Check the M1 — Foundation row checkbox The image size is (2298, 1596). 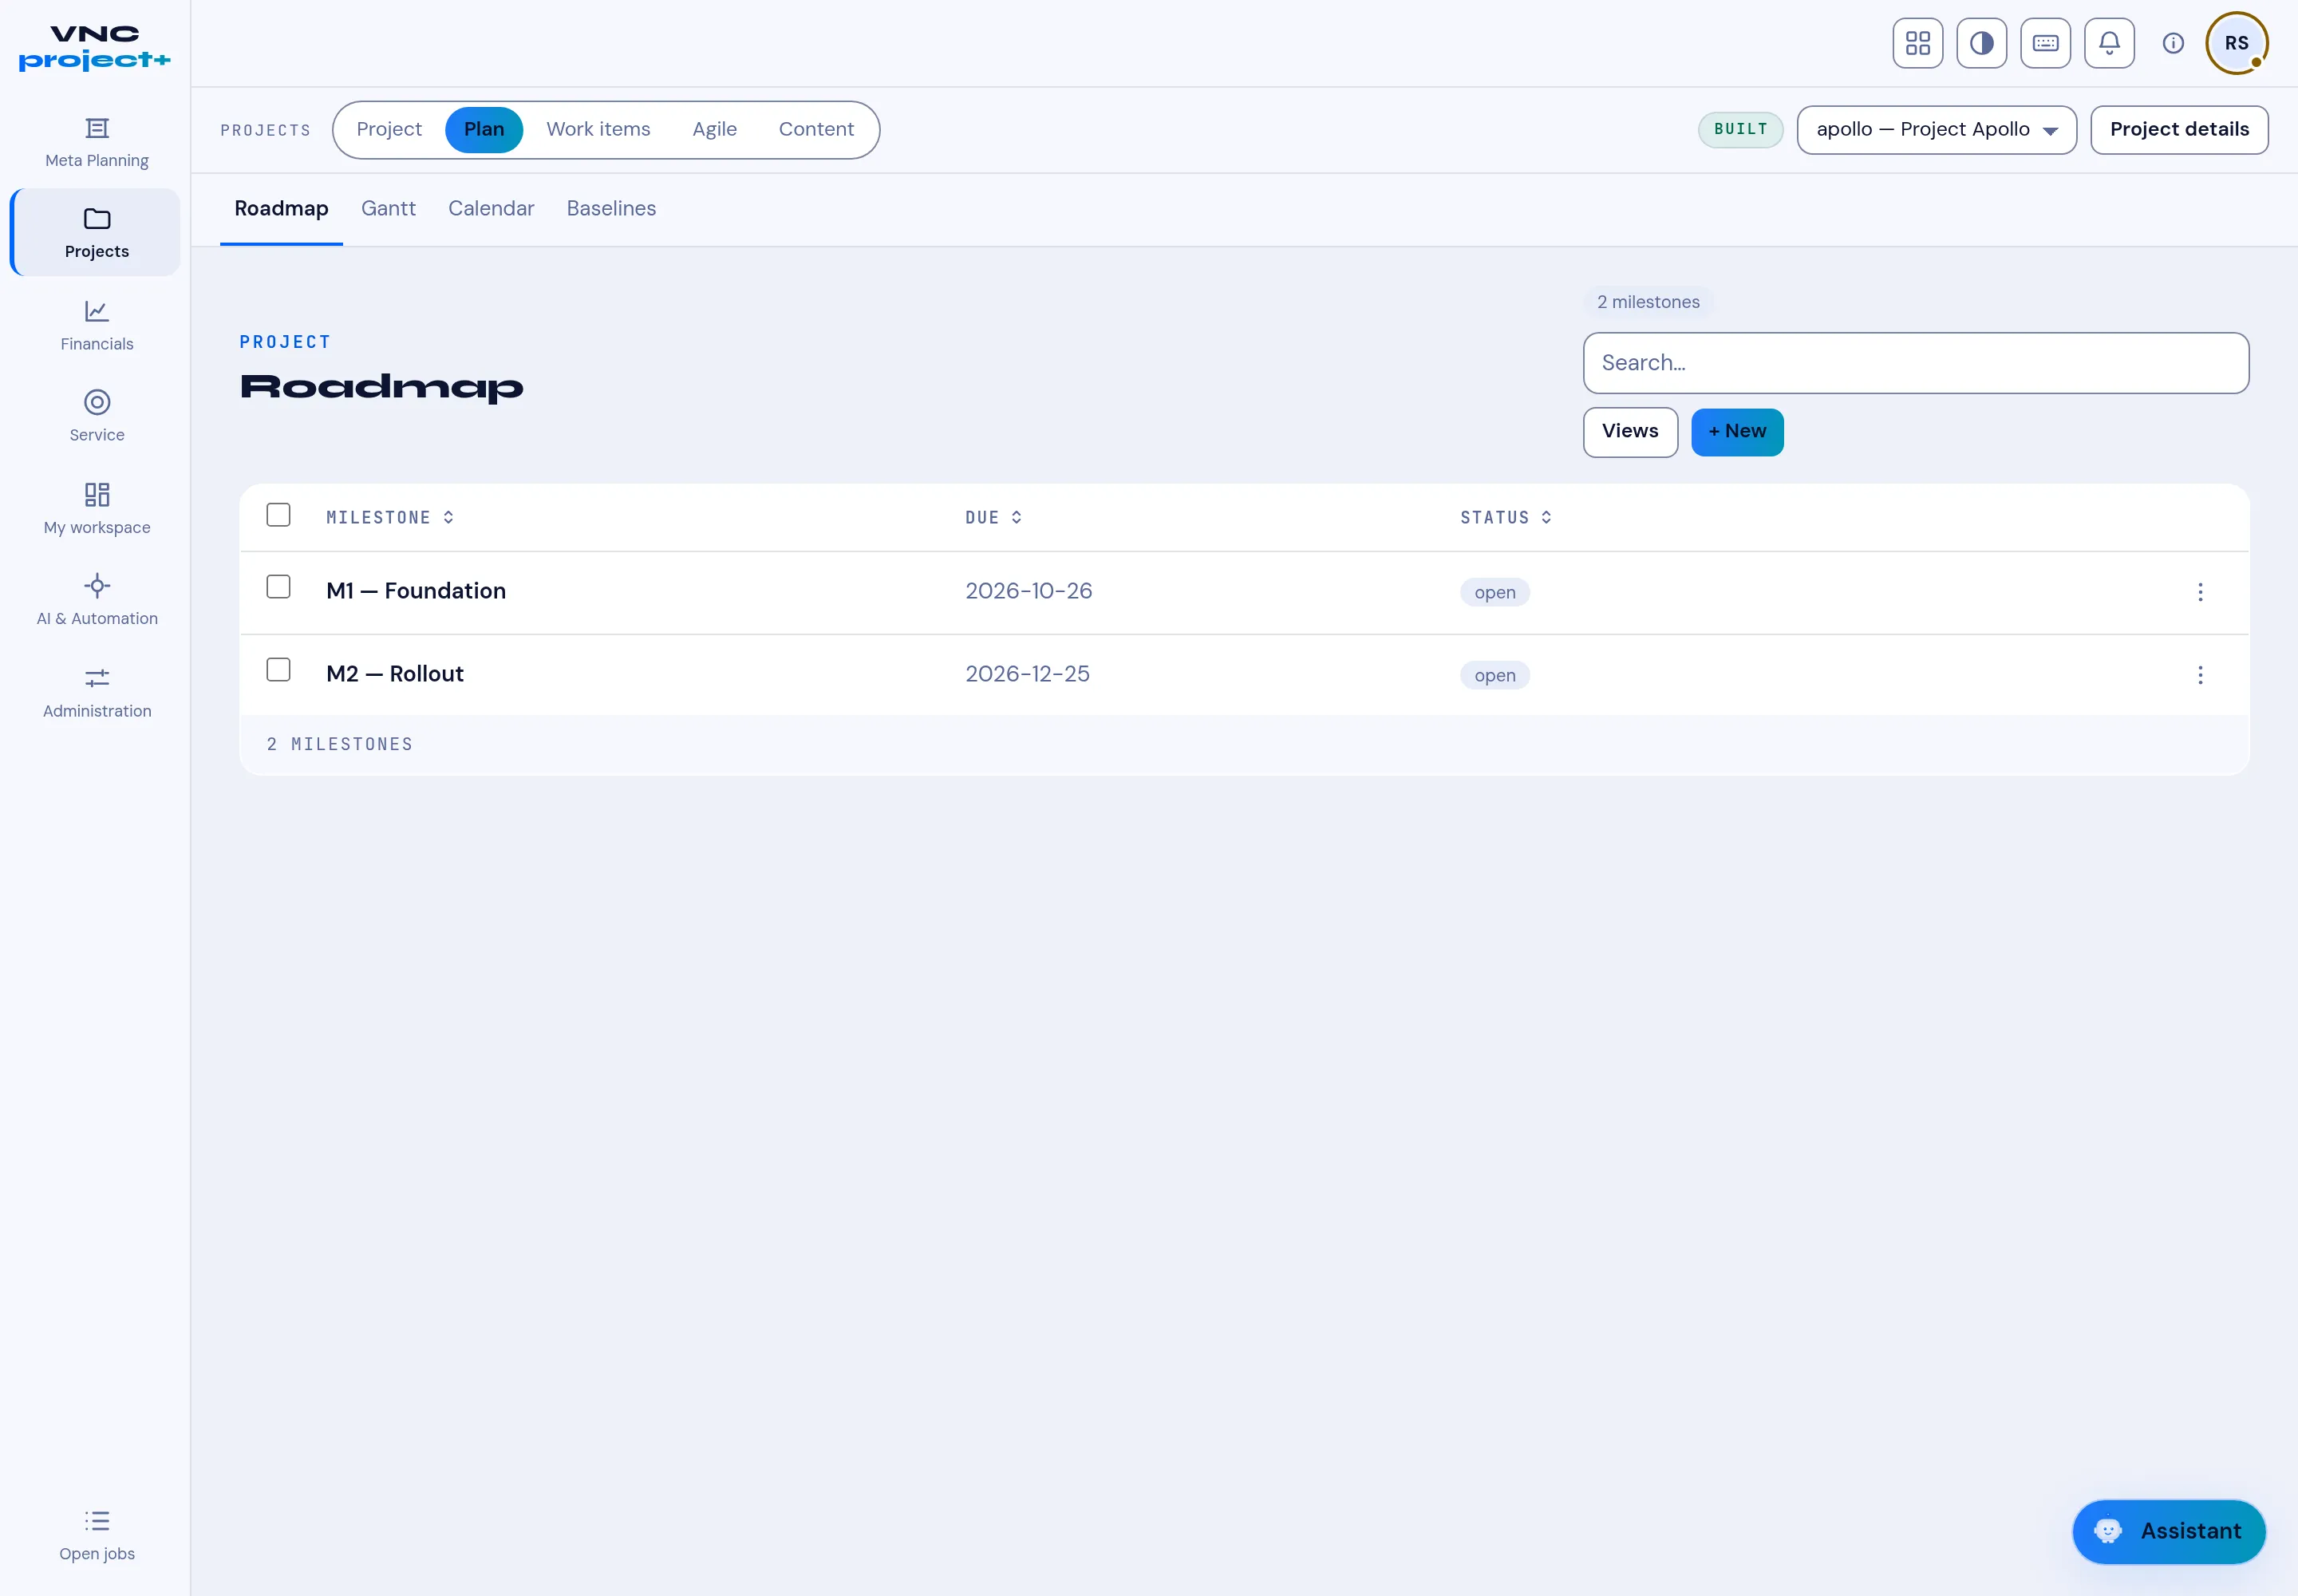tap(278, 587)
